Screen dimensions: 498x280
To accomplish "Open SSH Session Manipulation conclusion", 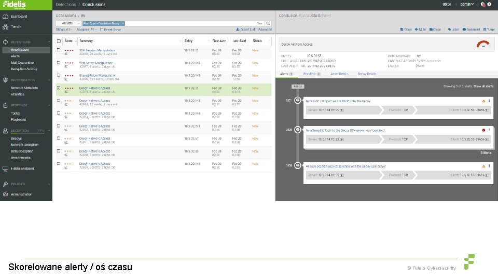I will (x=97, y=50).
